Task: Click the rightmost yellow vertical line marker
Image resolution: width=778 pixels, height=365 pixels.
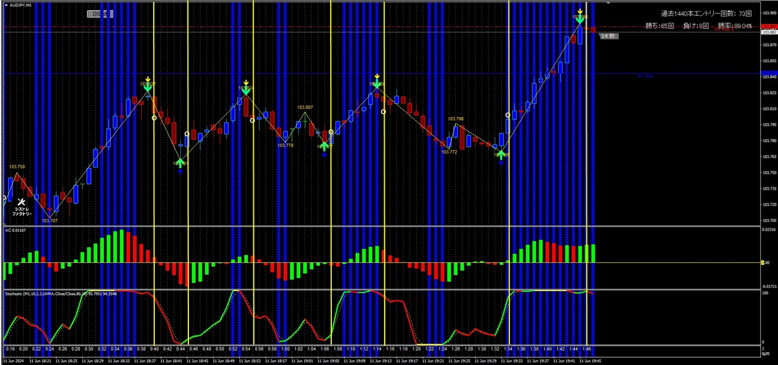Action: (x=587, y=171)
